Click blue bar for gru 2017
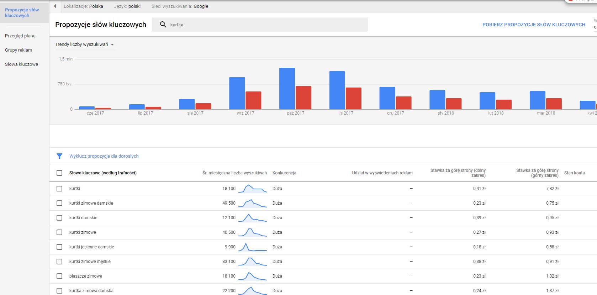 (387, 98)
